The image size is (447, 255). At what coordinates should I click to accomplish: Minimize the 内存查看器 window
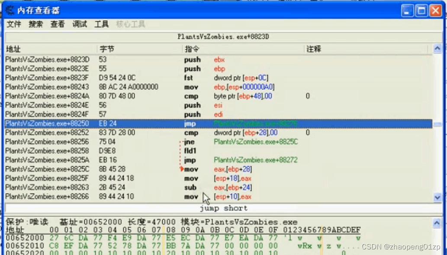[407, 11]
